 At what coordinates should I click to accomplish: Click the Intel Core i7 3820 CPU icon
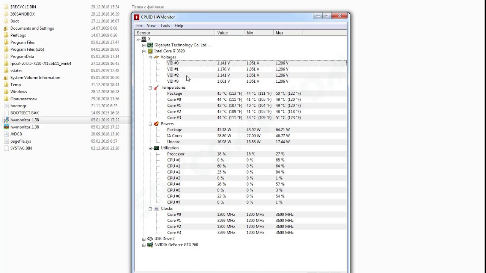tap(150, 51)
